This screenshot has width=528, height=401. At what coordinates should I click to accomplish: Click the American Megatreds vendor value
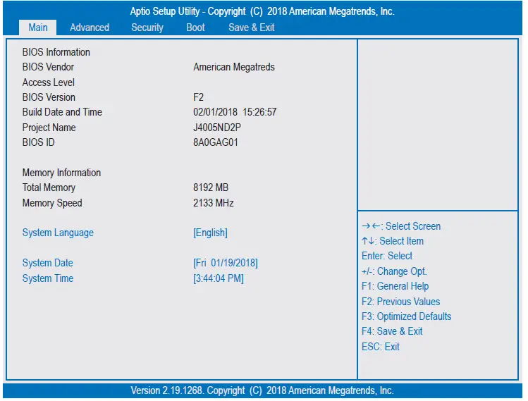(234, 67)
